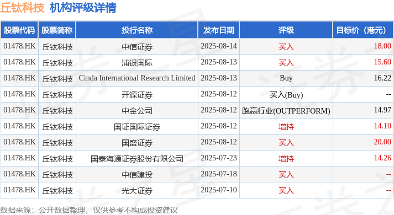
Task: Click the red 18.00 target price
Action: (382, 46)
